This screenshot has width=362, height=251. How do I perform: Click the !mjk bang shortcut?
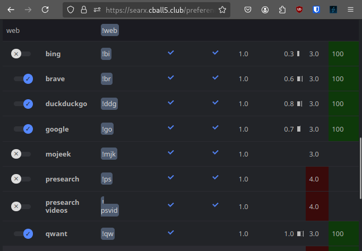point(109,154)
